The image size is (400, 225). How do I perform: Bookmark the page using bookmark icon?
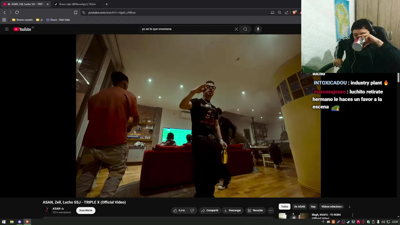tap(76, 12)
